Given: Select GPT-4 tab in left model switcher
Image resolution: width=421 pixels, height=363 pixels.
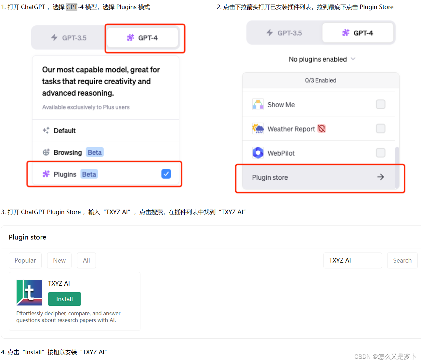Looking at the screenshot, I should click(x=142, y=38).
